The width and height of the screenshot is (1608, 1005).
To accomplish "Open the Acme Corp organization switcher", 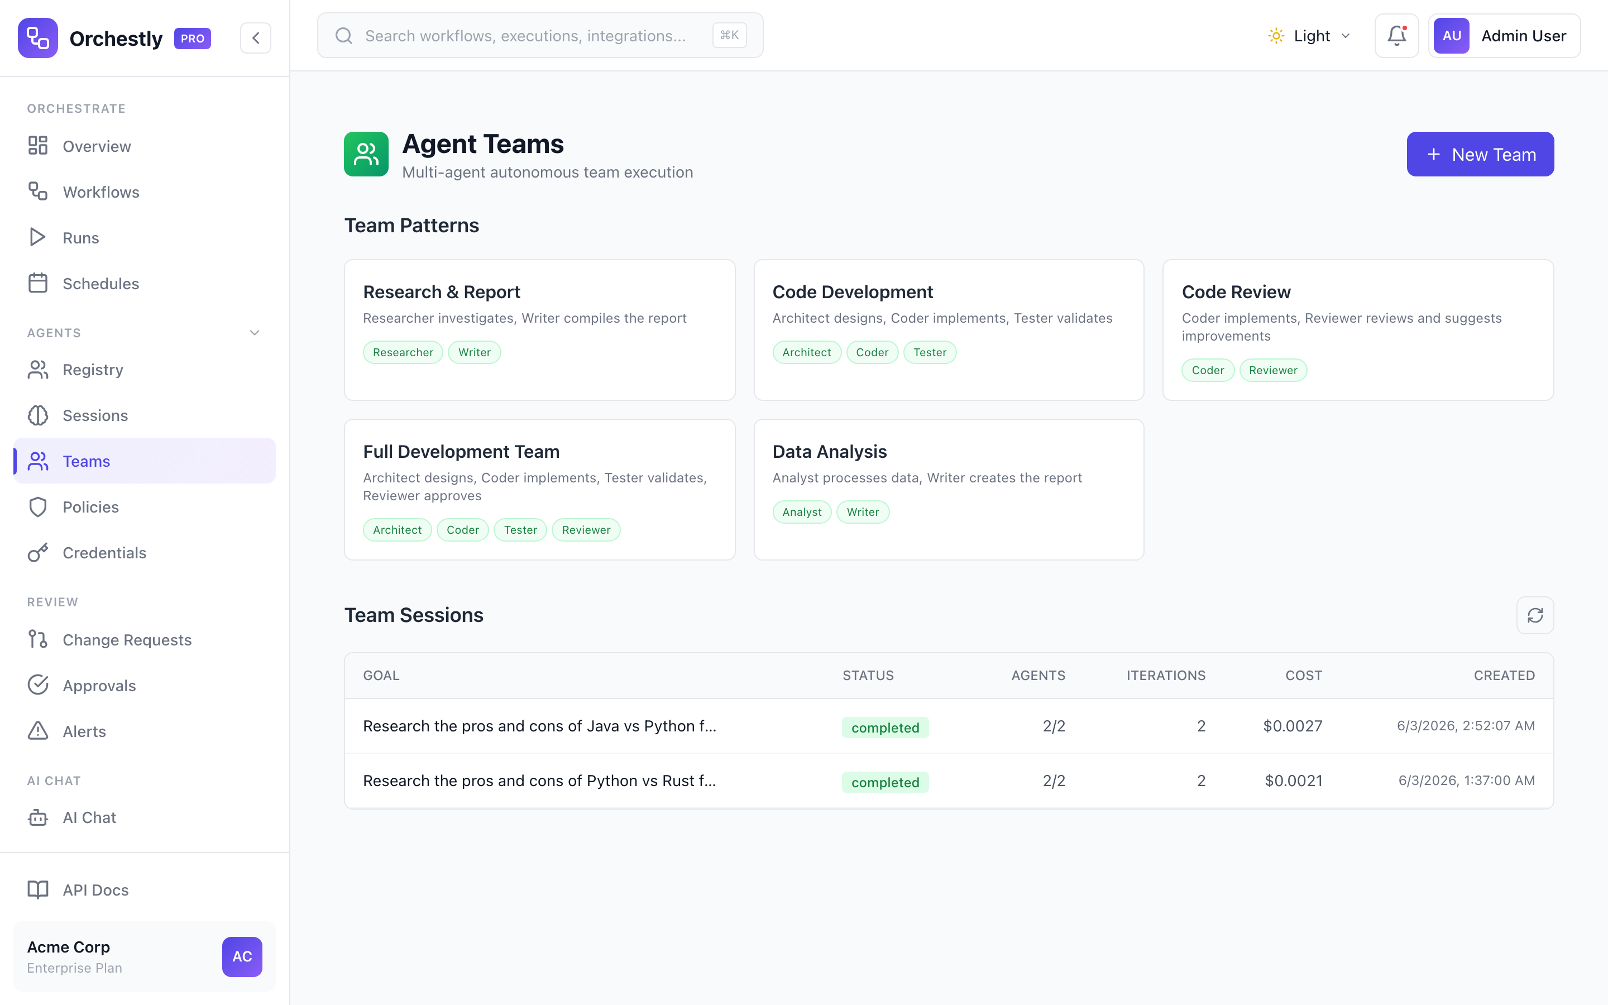I will [144, 956].
